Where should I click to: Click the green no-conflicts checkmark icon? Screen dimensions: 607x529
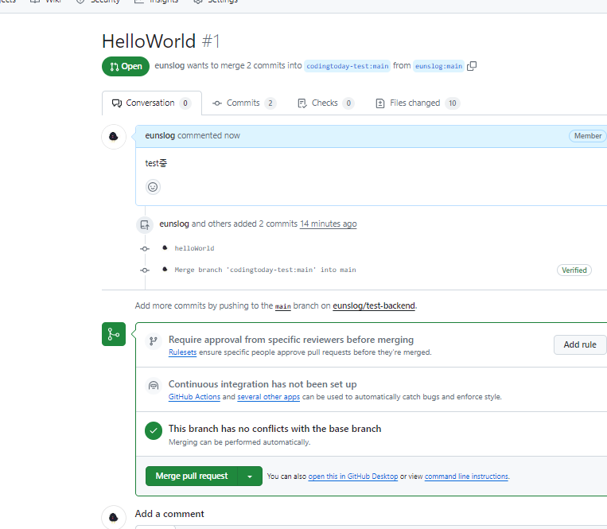click(x=154, y=430)
